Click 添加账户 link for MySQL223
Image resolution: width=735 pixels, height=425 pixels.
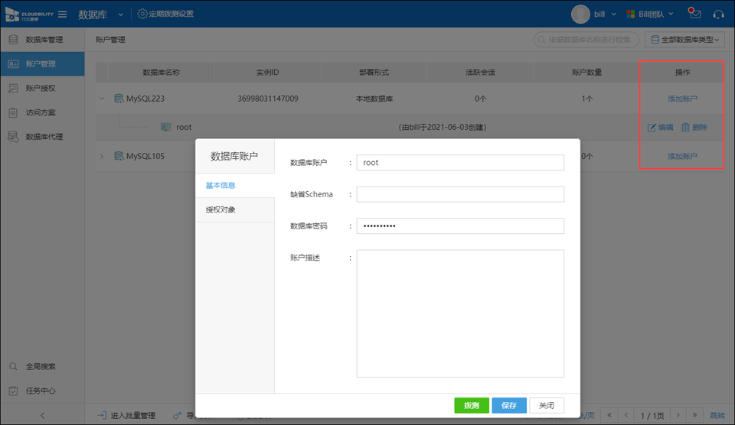click(x=682, y=99)
